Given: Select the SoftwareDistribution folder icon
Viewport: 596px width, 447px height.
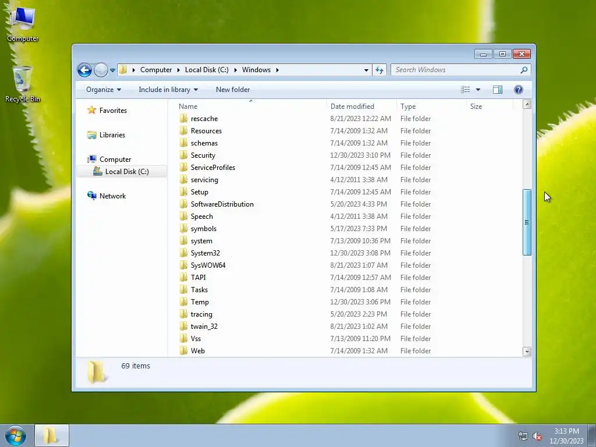Looking at the screenshot, I should 183,204.
